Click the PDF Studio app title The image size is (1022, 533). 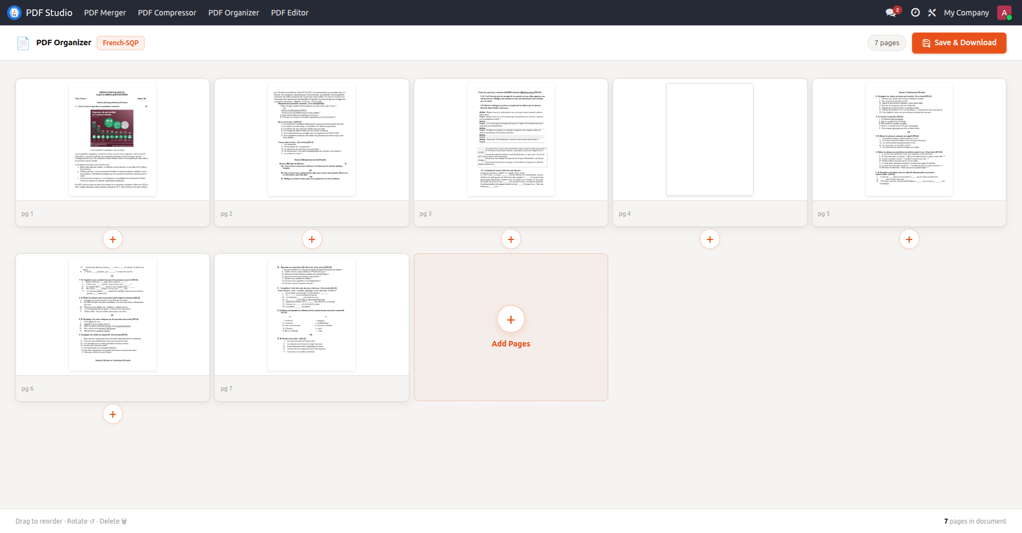coord(49,13)
